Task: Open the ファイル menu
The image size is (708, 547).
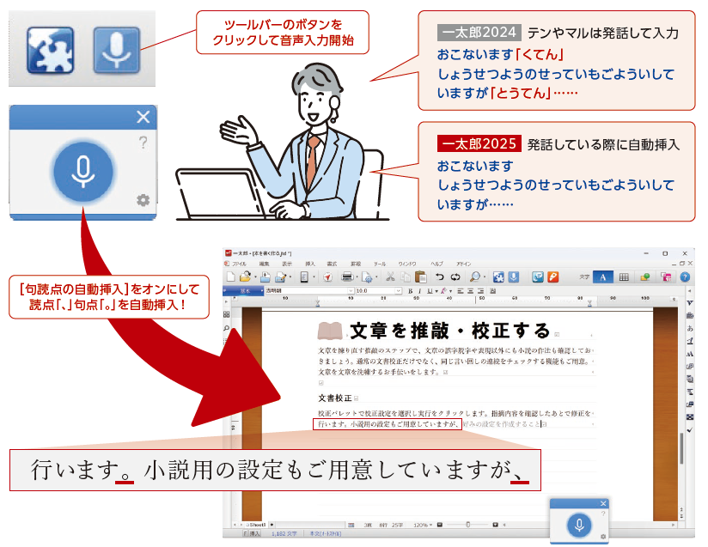Action: pyautogui.click(x=239, y=264)
